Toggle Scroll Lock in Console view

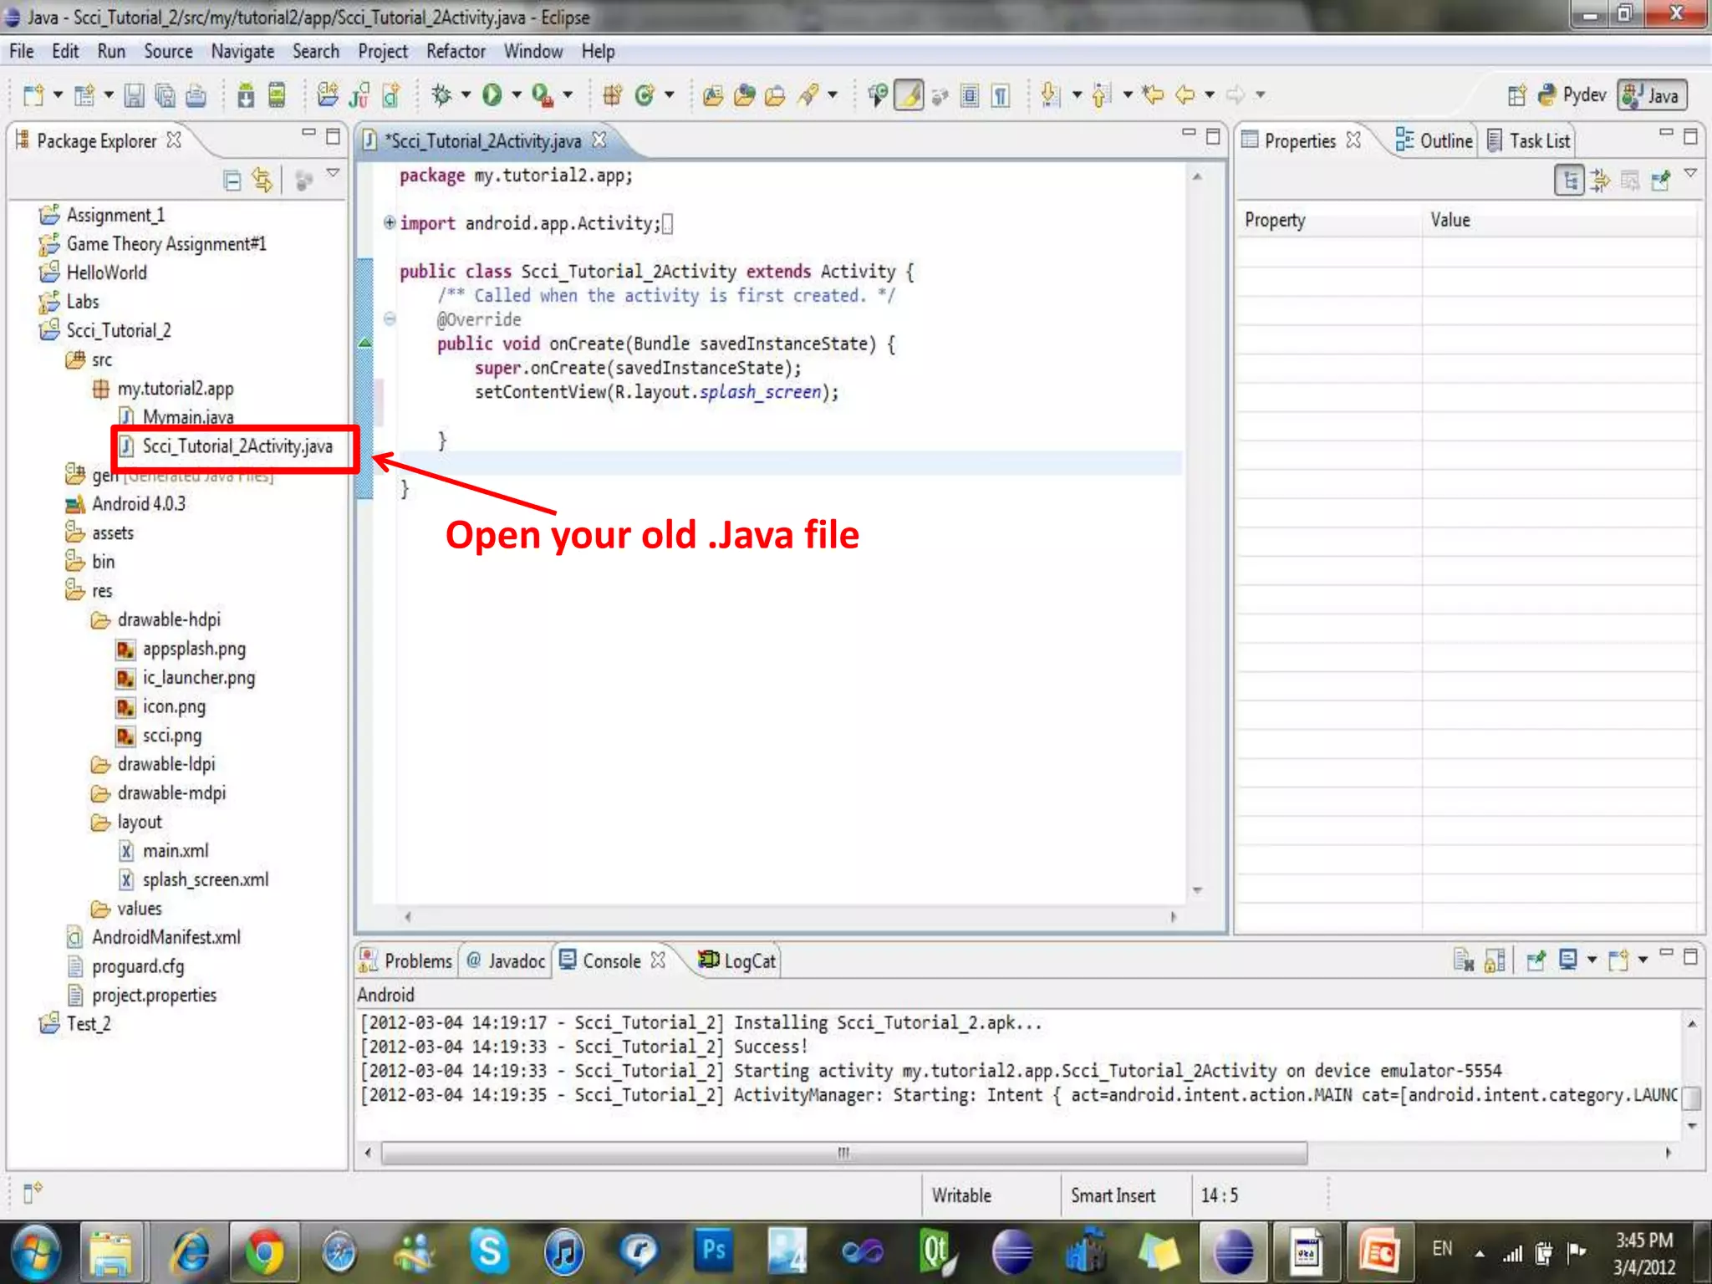click(x=1495, y=960)
